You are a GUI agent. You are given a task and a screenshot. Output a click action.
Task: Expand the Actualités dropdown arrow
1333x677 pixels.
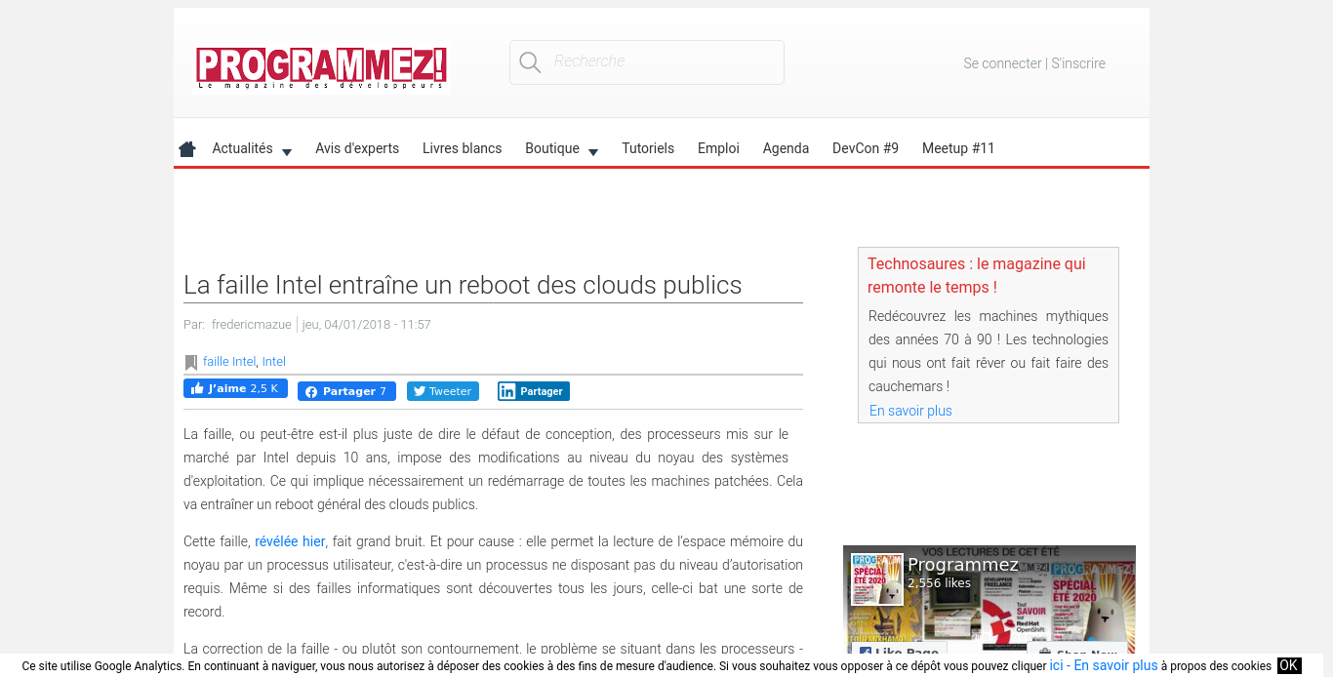point(287,152)
